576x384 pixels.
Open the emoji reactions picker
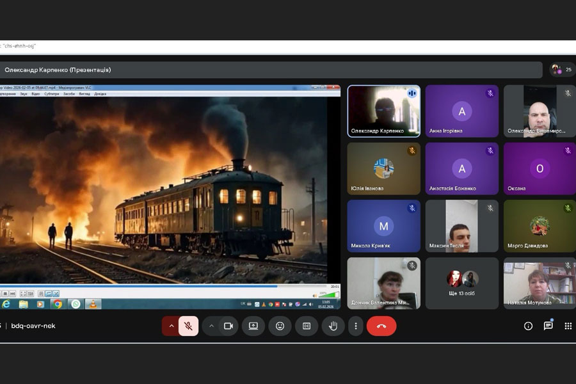tap(280, 326)
